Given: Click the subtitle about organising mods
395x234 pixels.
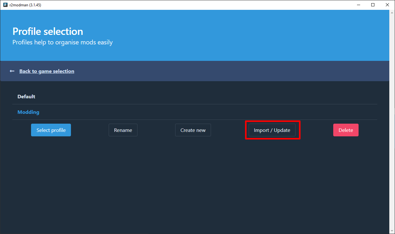Looking at the screenshot, I should click(x=62, y=42).
